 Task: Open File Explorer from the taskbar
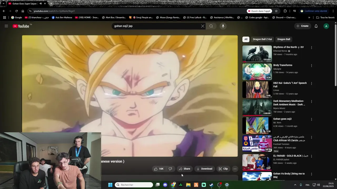[x=188, y=185]
